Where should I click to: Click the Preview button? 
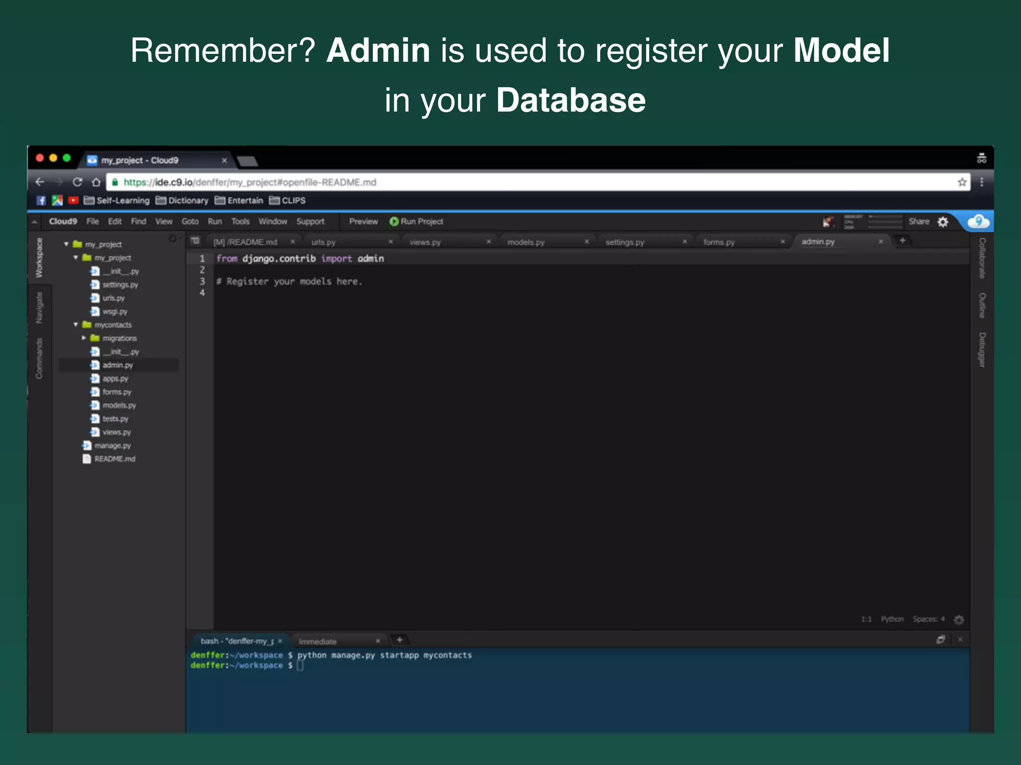pos(363,222)
